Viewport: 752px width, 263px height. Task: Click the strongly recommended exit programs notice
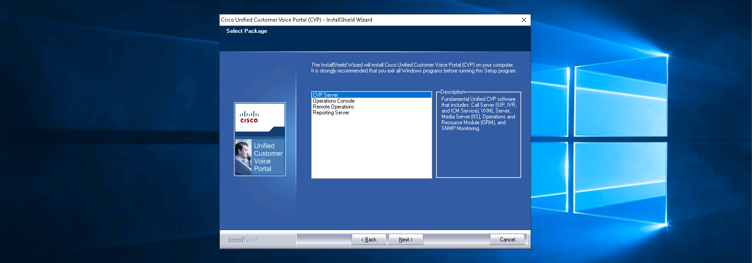(x=413, y=71)
